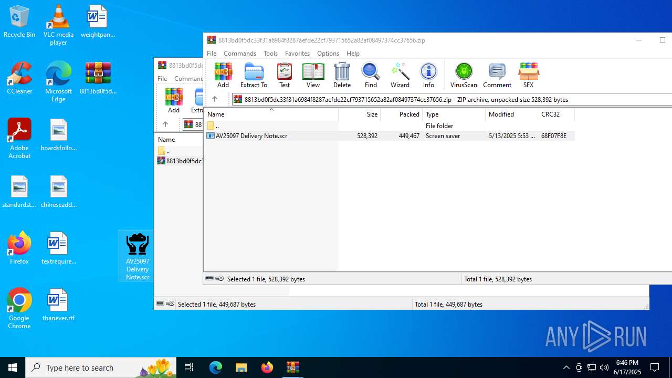This screenshot has width=672, height=378.
Task: Select VLC media player desktop icon
Action: coord(58,25)
